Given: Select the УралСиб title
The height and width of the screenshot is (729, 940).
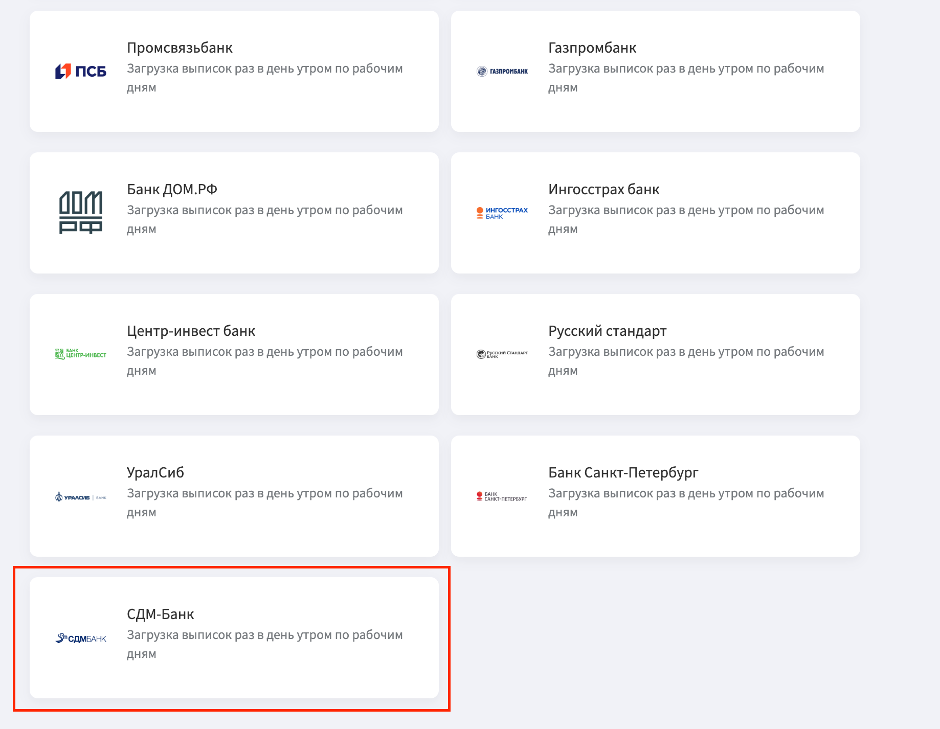Looking at the screenshot, I should tap(155, 472).
